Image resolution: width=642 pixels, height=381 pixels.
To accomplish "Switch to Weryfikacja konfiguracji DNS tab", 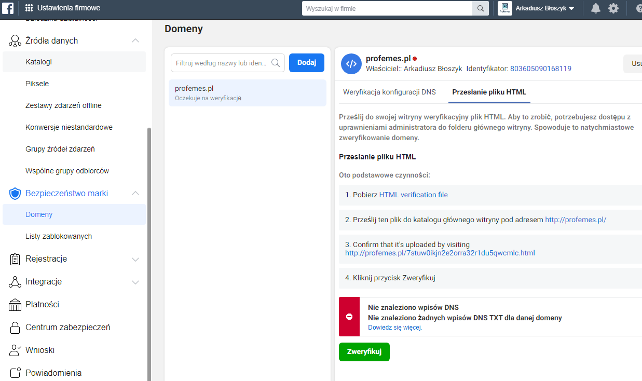I will click(x=389, y=92).
